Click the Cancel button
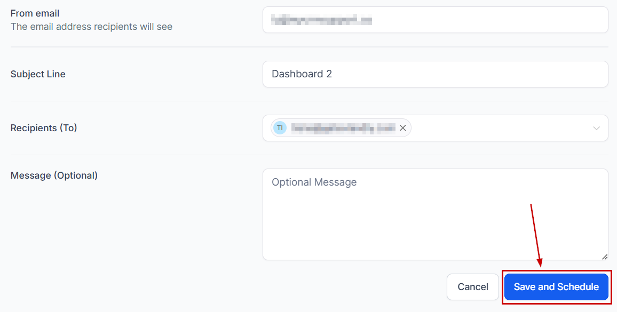Screen dimensions: 617x312 point(473,287)
